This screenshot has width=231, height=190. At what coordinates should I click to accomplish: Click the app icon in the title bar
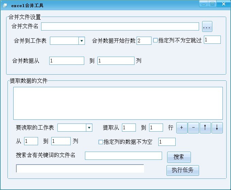click(x=5, y=5)
